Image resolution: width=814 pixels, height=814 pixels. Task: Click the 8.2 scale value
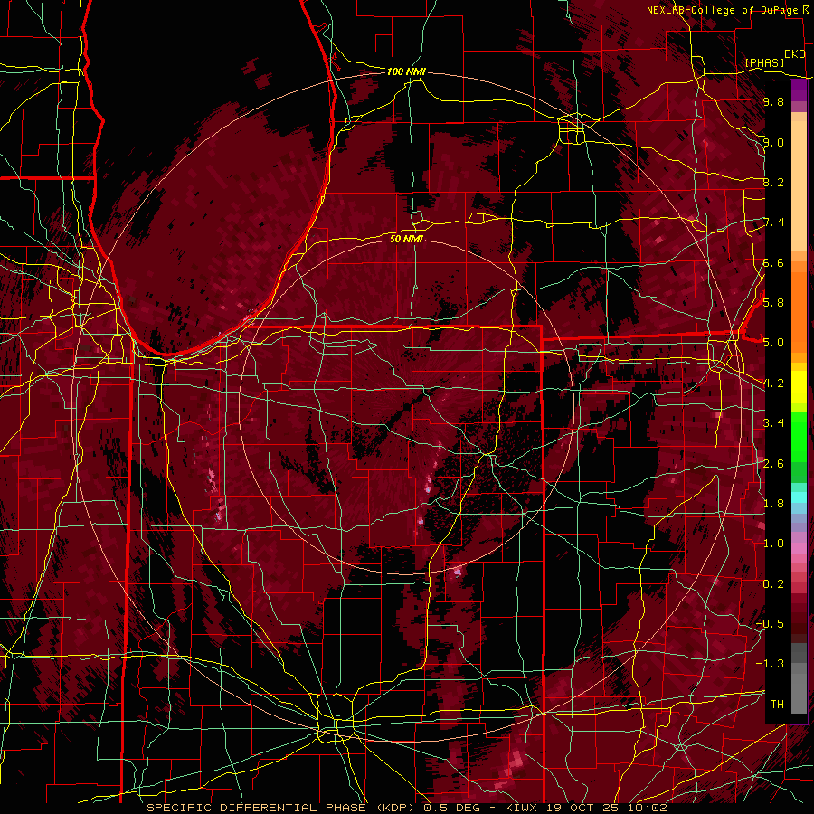773,182
